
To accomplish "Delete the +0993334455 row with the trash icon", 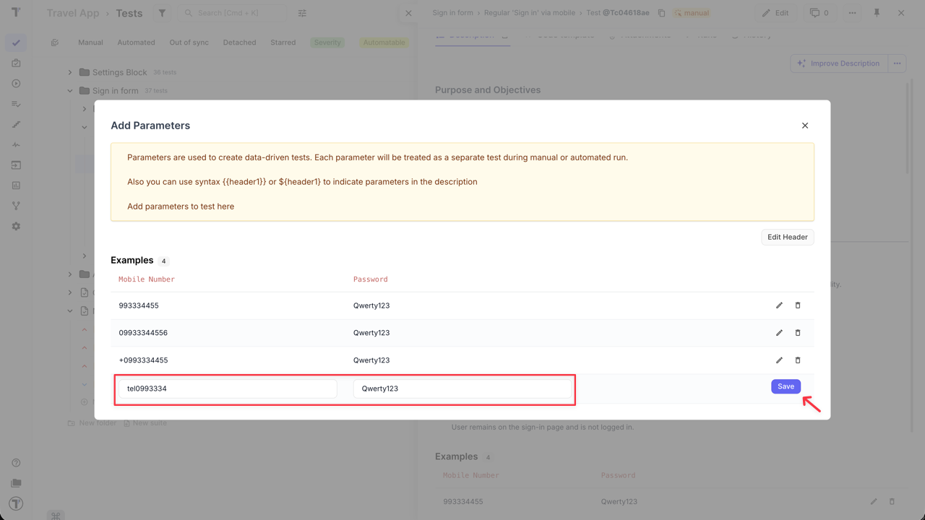I will click(x=797, y=360).
